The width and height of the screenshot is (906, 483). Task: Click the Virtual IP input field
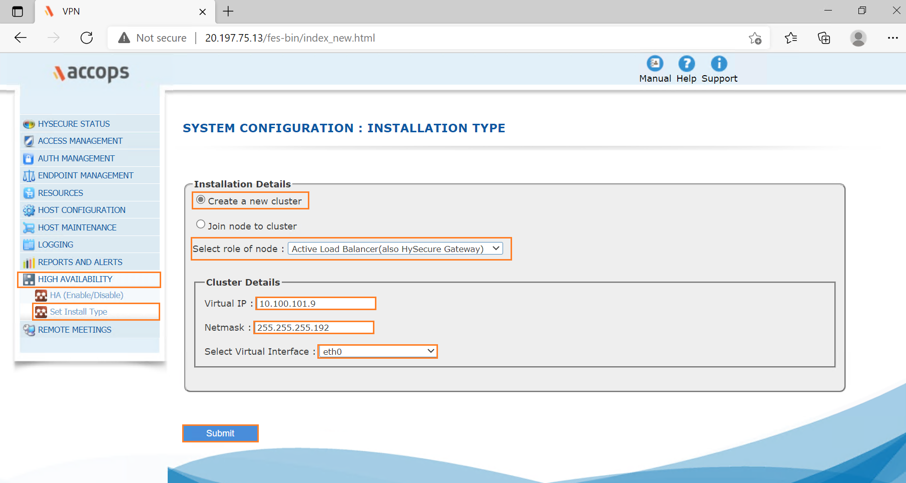pos(316,304)
